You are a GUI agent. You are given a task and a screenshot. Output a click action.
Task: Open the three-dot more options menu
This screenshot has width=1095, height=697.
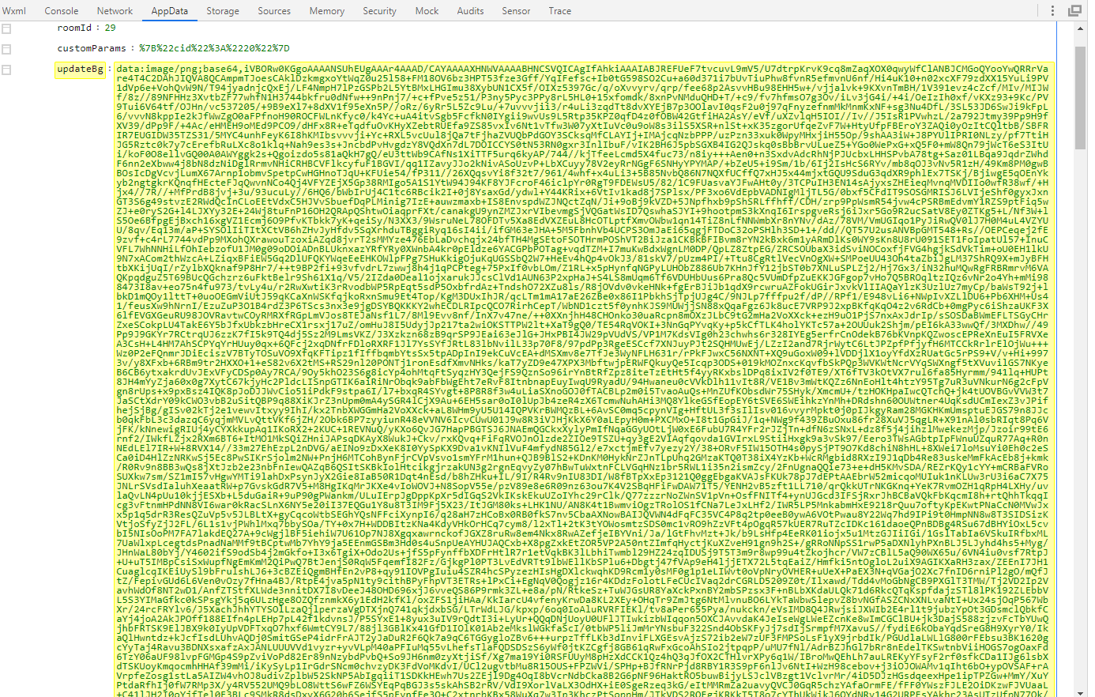(x=1052, y=10)
